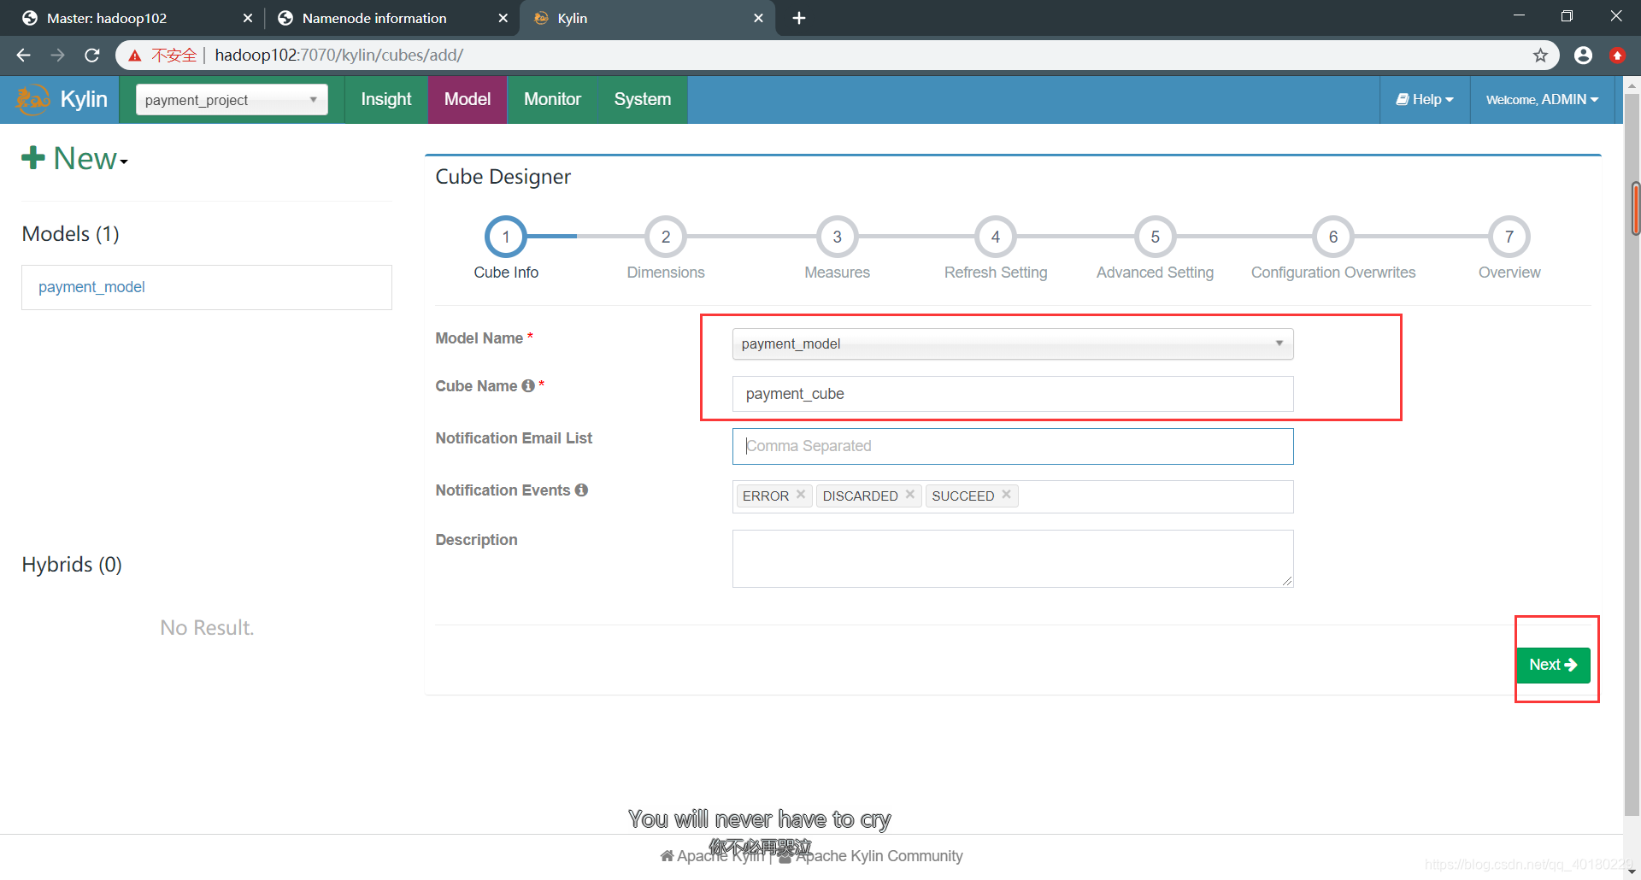Open the System tab
Image resolution: width=1641 pixels, height=880 pixels.
tap(643, 99)
